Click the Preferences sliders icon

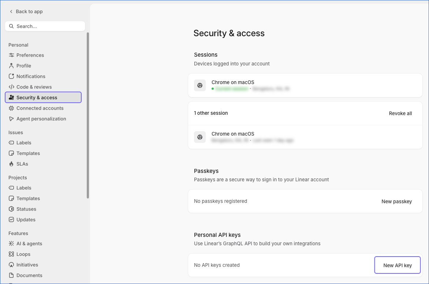tap(11, 55)
